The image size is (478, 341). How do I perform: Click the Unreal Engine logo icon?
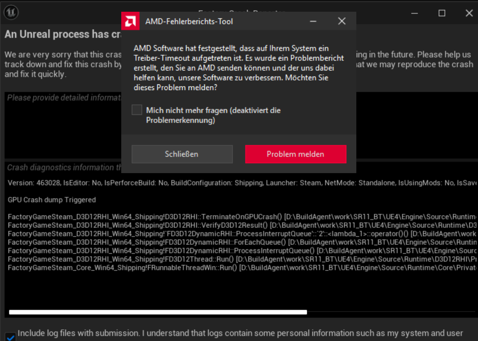point(11,12)
